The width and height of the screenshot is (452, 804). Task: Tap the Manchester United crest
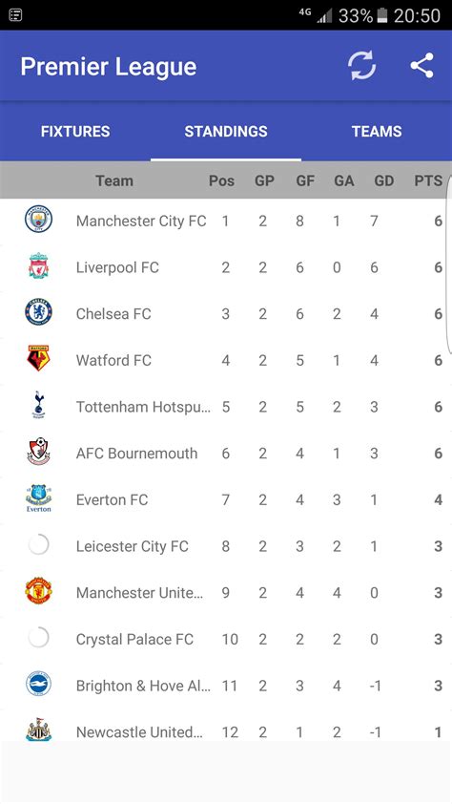point(38,591)
